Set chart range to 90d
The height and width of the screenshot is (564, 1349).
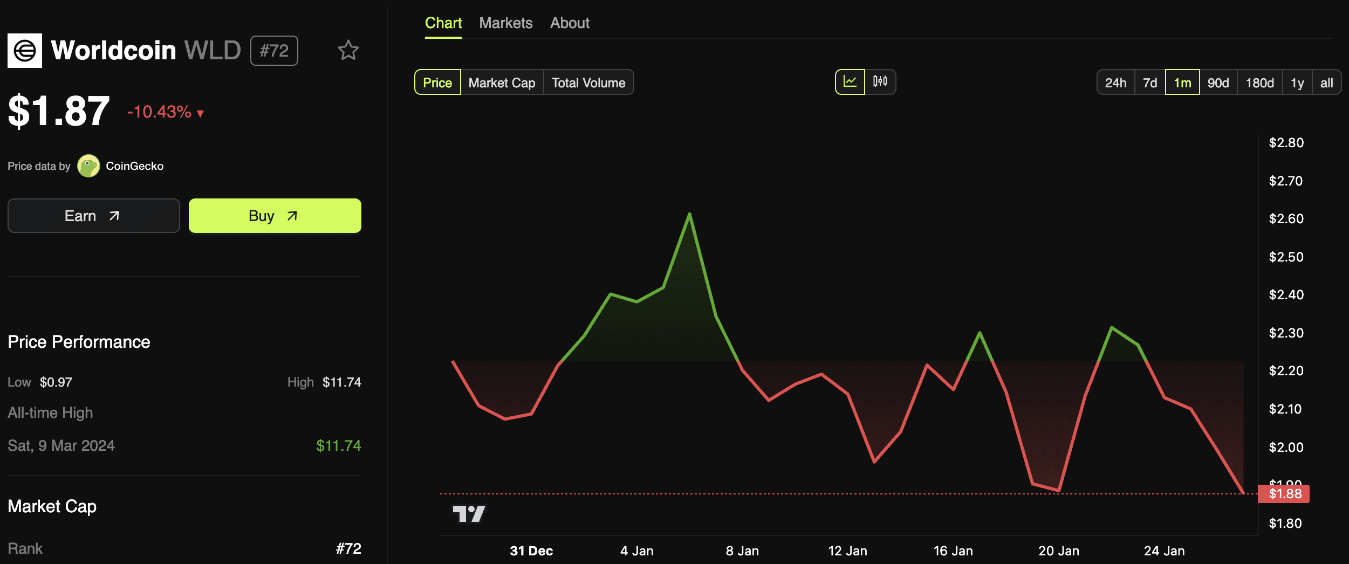(1218, 82)
